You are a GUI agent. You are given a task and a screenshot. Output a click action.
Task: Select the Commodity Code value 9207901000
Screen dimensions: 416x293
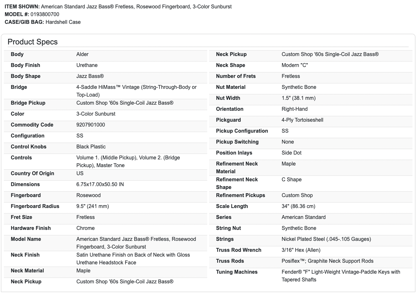click(x=90, y=125)
